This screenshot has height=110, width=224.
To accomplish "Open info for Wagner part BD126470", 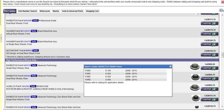I will tap(34, 42).
